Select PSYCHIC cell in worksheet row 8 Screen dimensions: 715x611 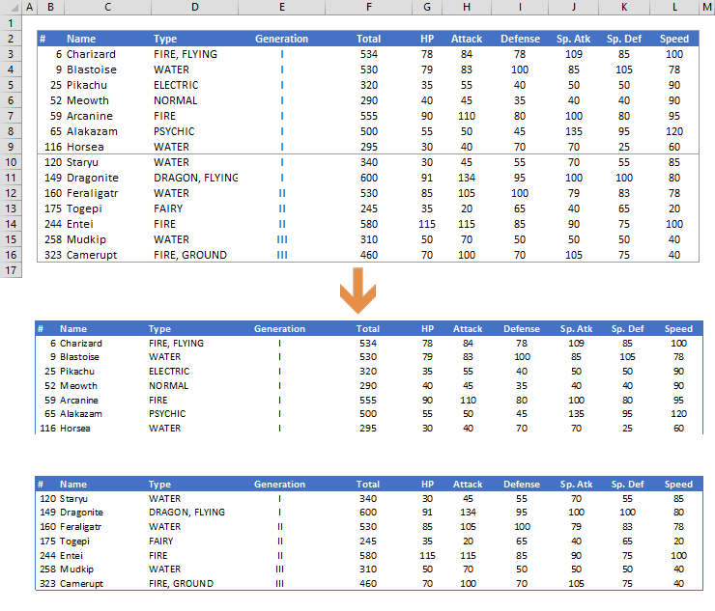tap(195, 131)
